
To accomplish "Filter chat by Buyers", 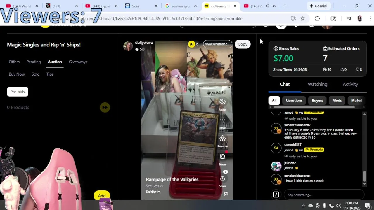I will coord(317,100).
